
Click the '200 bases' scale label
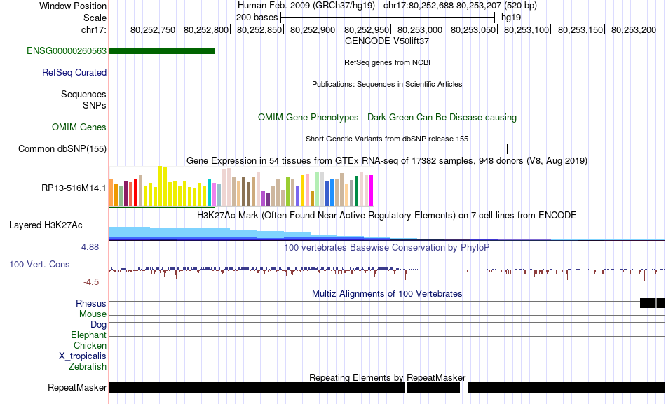(x=257, y=18)
